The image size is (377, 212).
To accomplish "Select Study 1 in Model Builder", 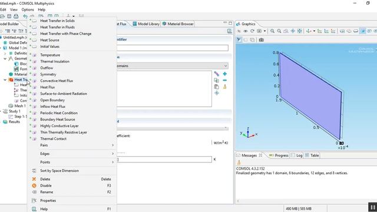I will tap(14, 111).
